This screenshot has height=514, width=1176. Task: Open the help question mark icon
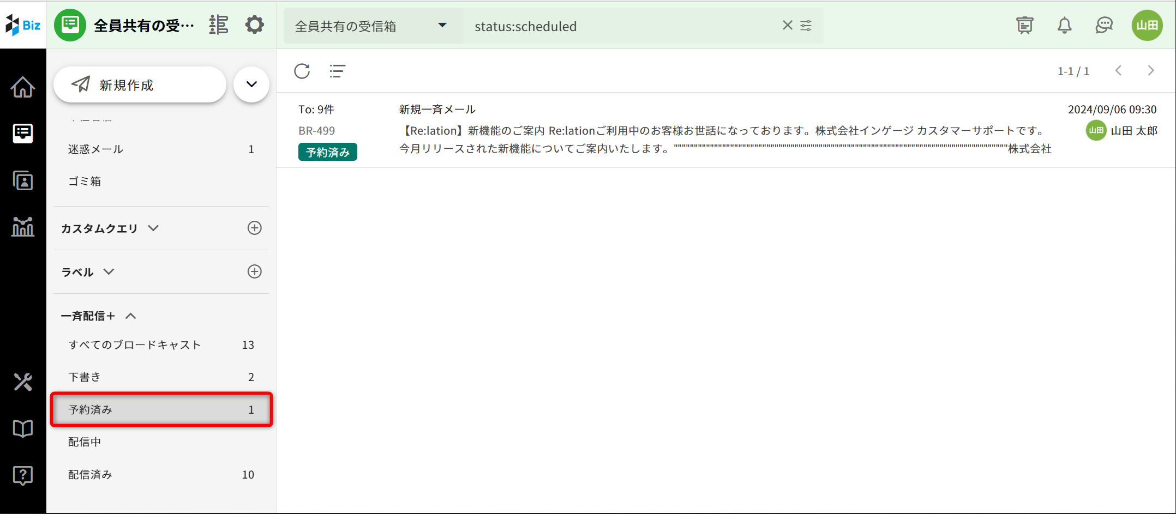pos(23,475)
